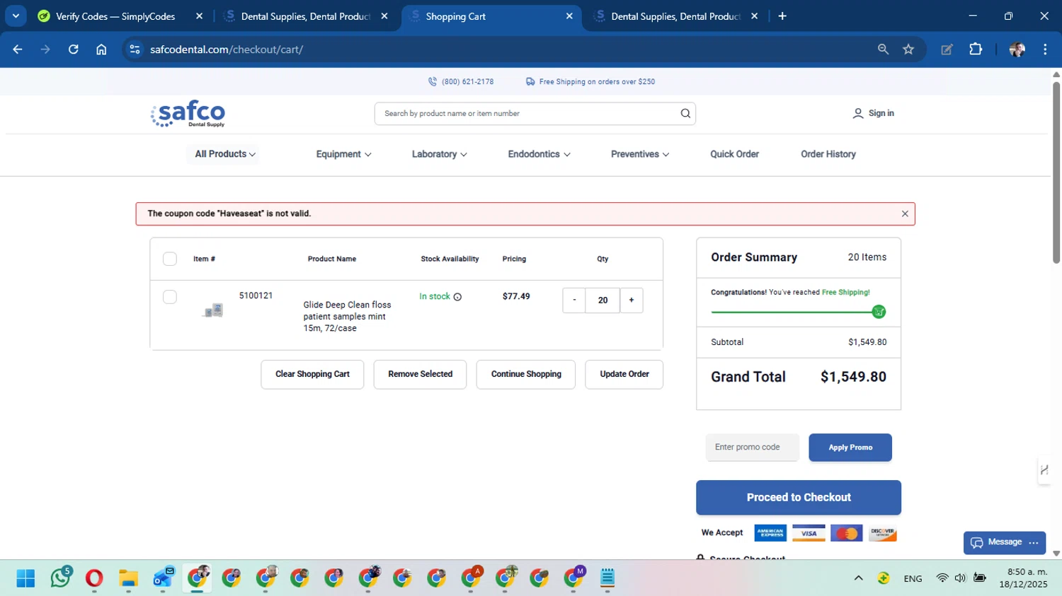Viewport: 1062px width, 596px height.
Task: Click the floating side panel icon at right edge
Action: point(1044,470)
